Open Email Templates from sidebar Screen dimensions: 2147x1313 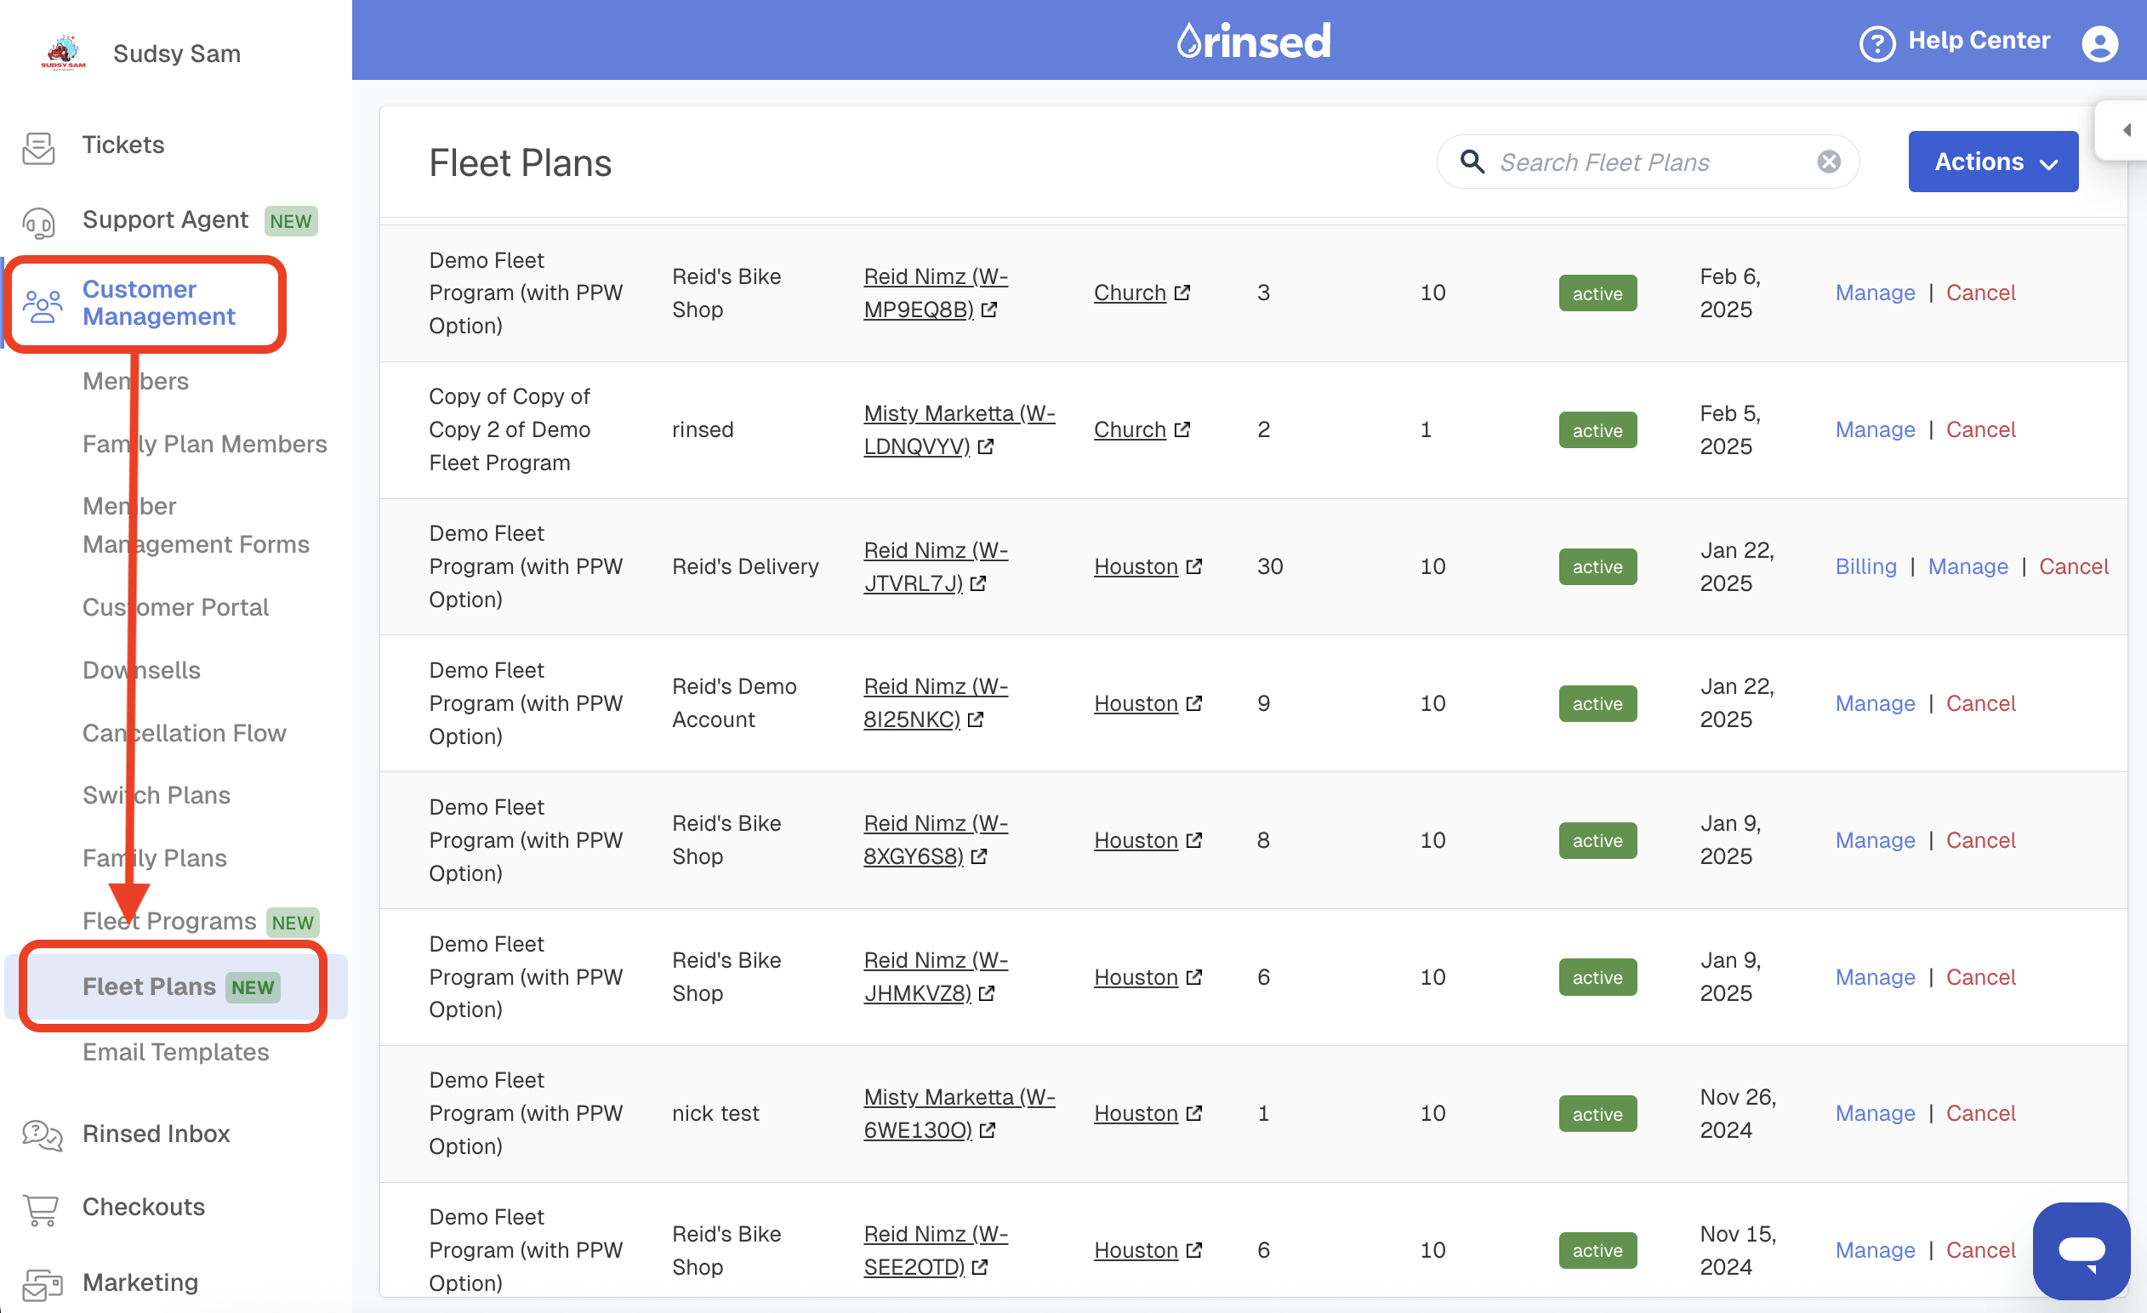(x=174, y=1052)
